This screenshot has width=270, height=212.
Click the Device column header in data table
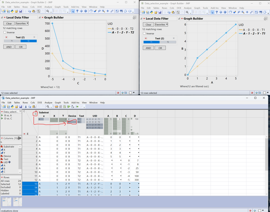[72, 116]
